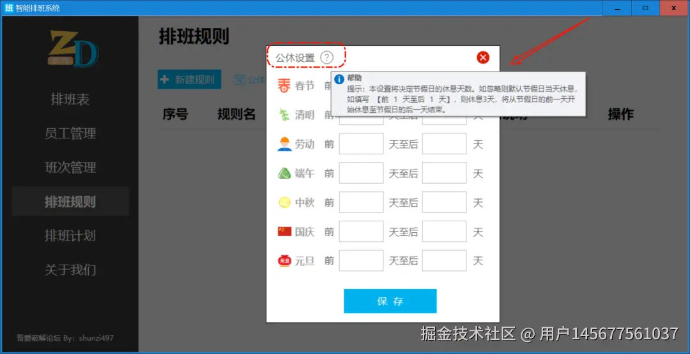
Task: Focus the 元旦 days-before input field
Action: (x=361, y=261)
